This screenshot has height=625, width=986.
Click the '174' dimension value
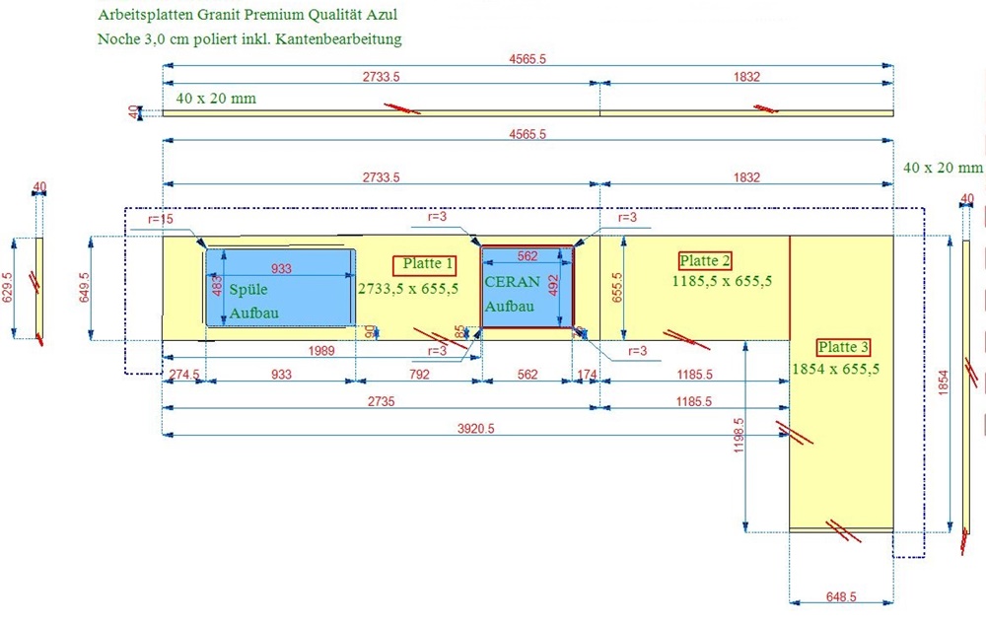[x=587, y=375]
